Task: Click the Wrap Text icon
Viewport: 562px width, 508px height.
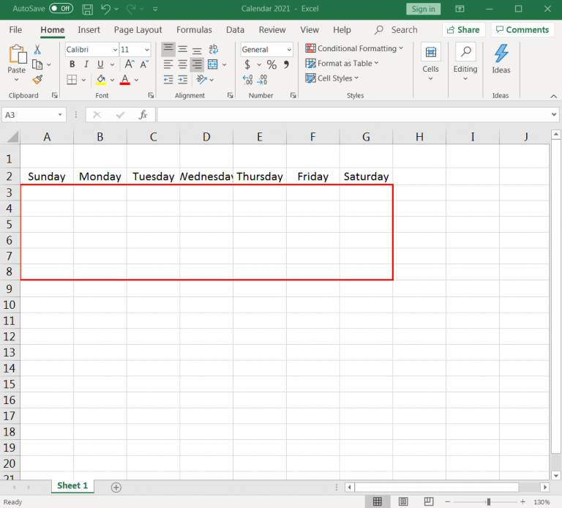Action: 213,50
